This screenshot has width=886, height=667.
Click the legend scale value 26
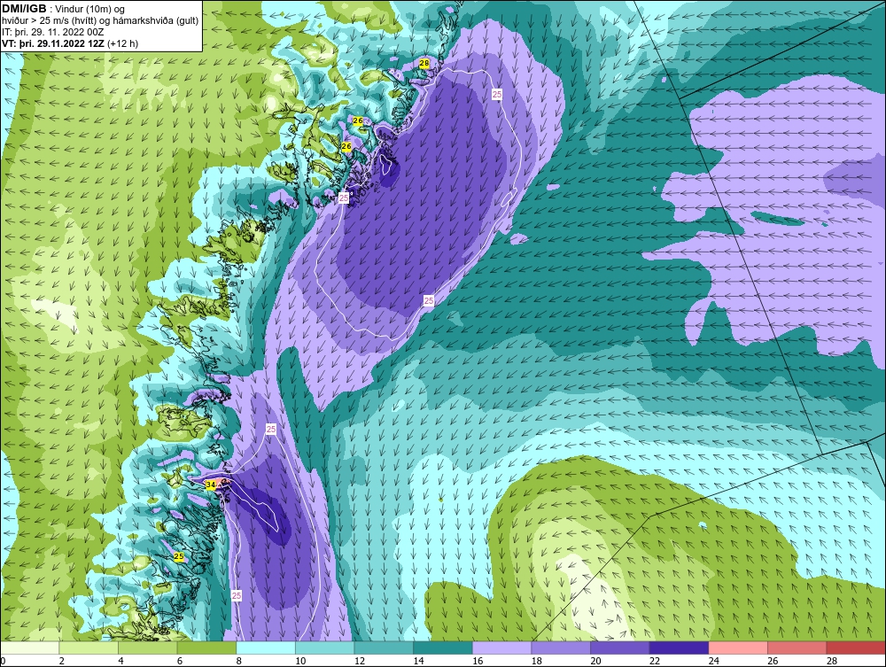[x=773, y=661]
